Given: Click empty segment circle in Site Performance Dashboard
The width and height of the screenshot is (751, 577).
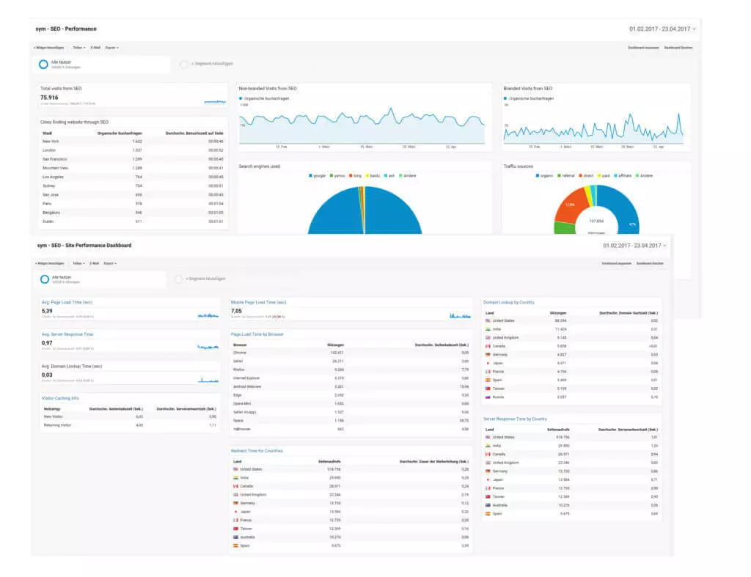Looking at the screenshot, I should pyautogui.click(x=179, y=279).
